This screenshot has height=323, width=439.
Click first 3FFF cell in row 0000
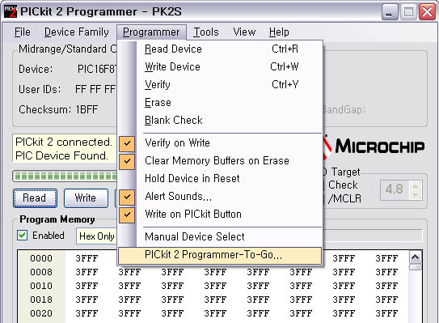point(87,258)
